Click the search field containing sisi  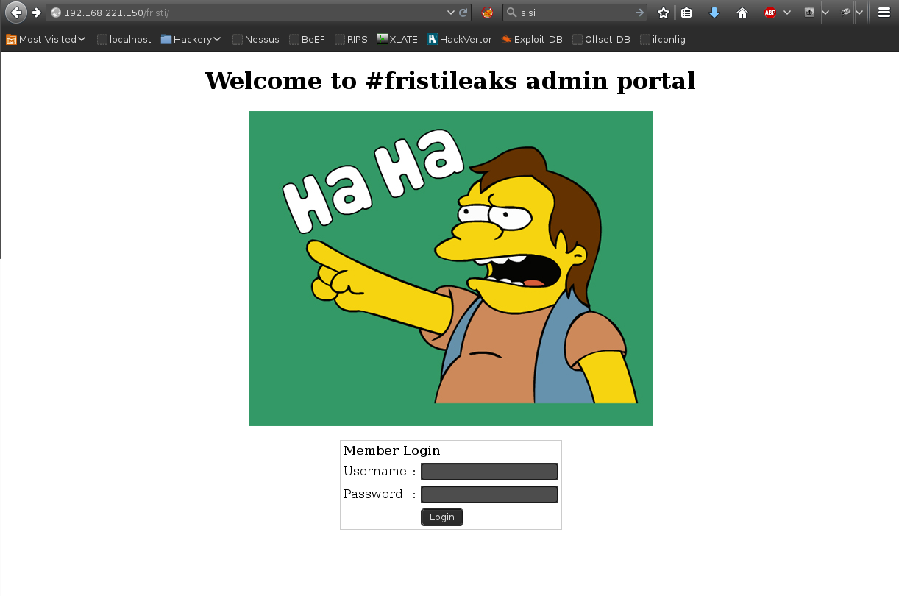pos(574,13)
